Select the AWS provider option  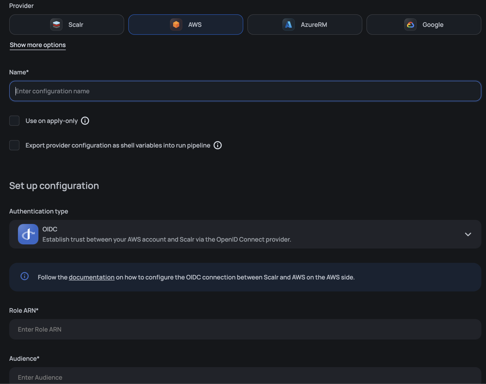[186, 25]
